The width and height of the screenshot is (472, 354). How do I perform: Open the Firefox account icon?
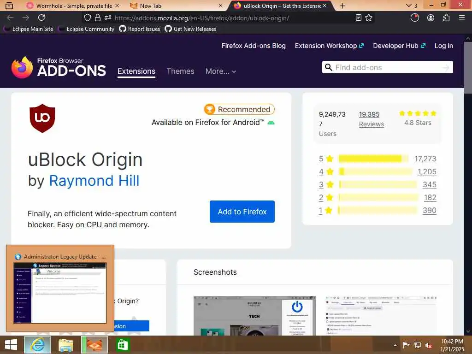pyautogui.click(x=431, y=18)
